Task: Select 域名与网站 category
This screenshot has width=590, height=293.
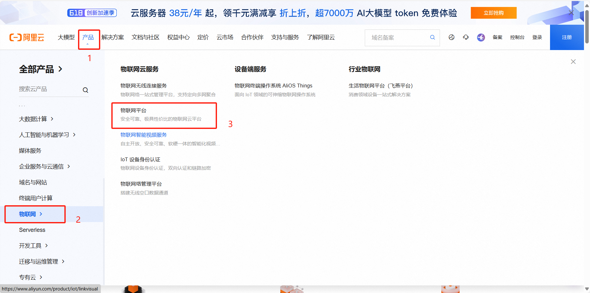Action: point(33,182)
